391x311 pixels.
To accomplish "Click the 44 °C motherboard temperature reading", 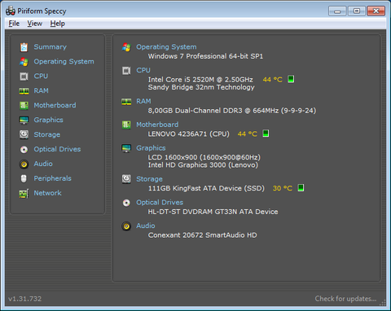I will tap(247, 134).
